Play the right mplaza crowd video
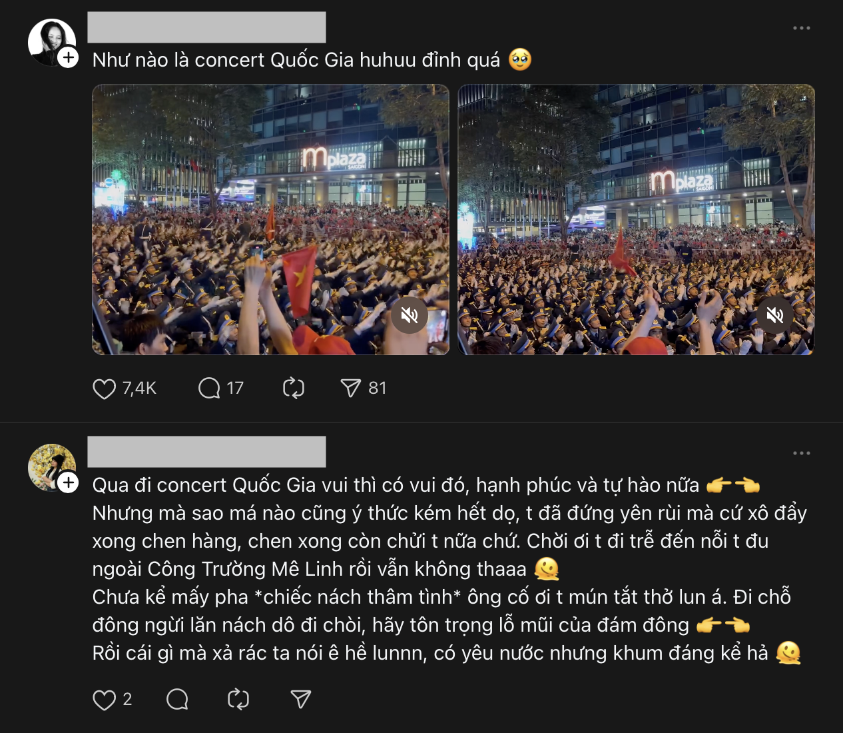Image resolution: width=843 pixels, height=733 pixels. (x=636, y=220)
